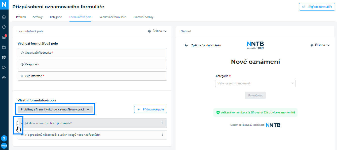Expand the 'Problémy s firemní kulturou' category dropdown
This screenshot has width=337, height=150.
pos(55,109)
